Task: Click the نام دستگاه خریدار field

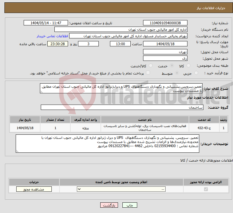Action: point(121,29)
